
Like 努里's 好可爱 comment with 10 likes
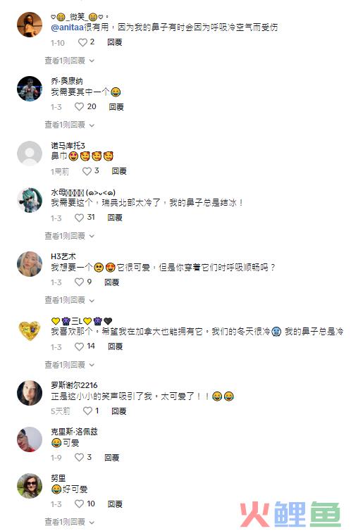[79, 504]
